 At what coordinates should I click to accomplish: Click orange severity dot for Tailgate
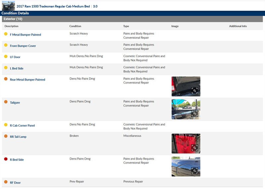tap(6, 102)
